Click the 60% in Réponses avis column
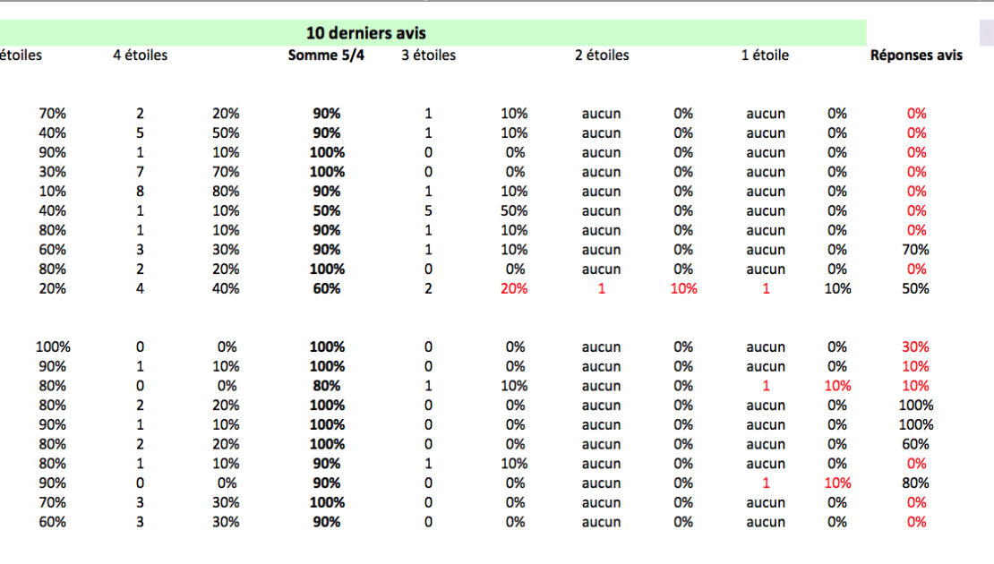The height and width of the screenshot is (564, 994). pos(916,444)
